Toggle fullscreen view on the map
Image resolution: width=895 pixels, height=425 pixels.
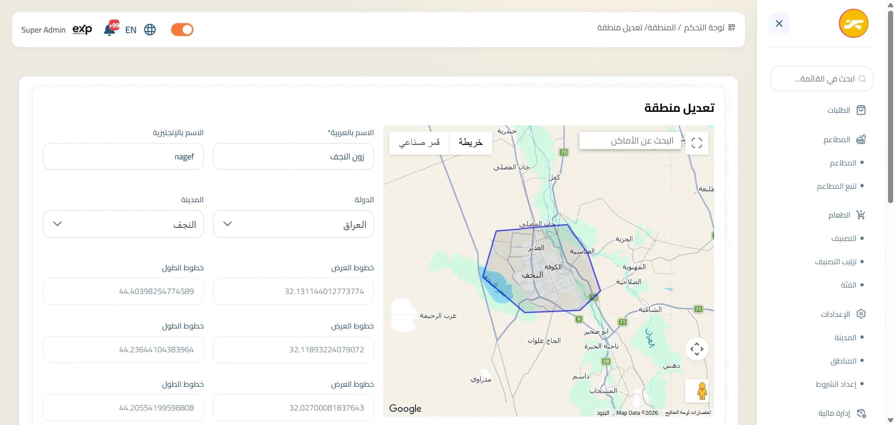(697, 143)
